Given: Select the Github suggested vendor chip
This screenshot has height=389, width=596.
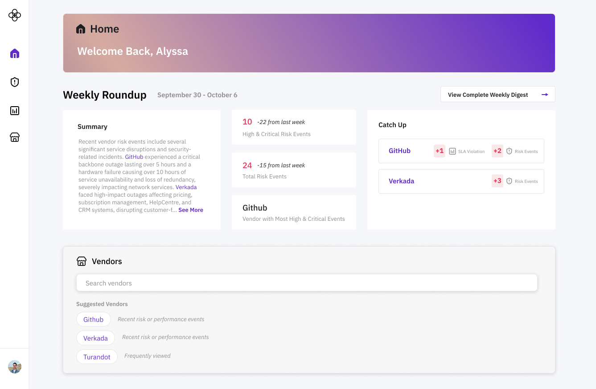Looking at the screenshot, I should tap(94, 319).
